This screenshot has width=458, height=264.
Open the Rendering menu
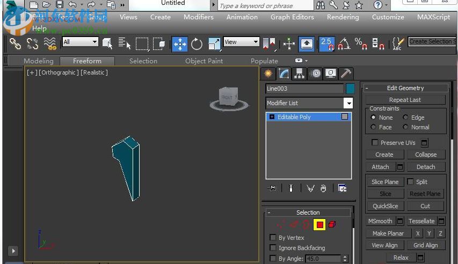point(343,17)
